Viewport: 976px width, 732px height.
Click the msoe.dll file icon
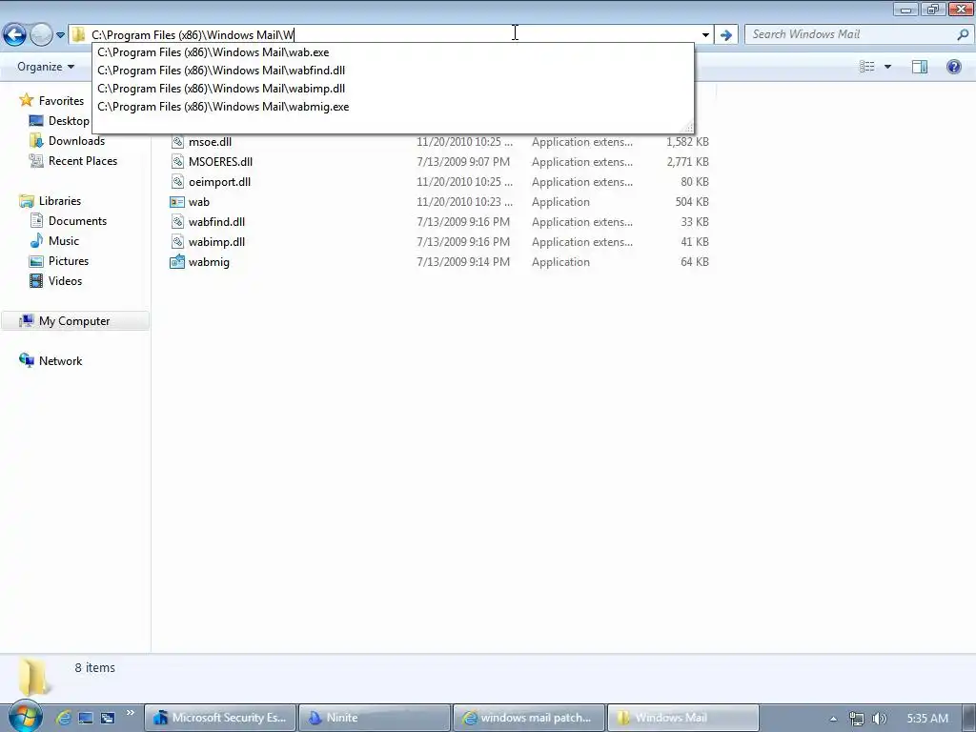(177, 142)
